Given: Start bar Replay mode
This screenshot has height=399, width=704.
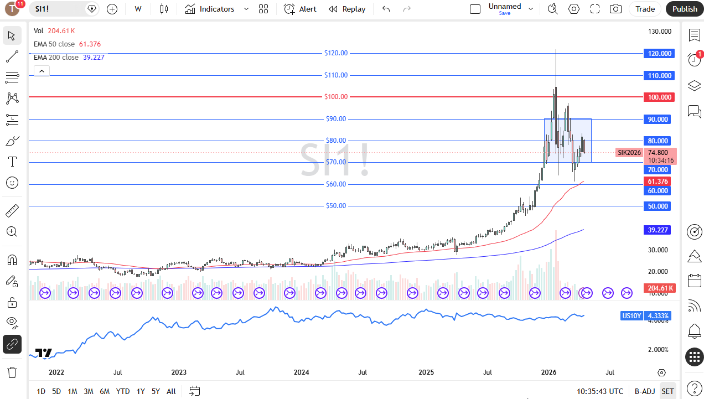Looking at the screenshot, I should [x=347, y=9].
